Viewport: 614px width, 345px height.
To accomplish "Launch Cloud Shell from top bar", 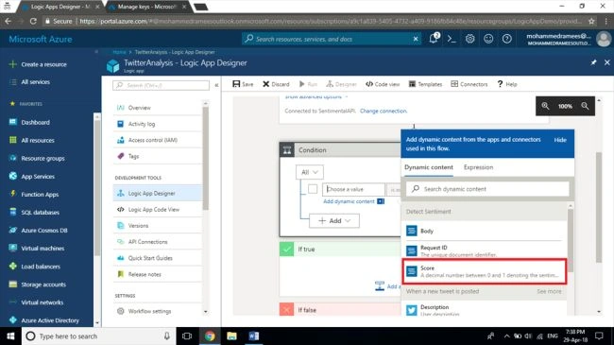I will [452, 39].
